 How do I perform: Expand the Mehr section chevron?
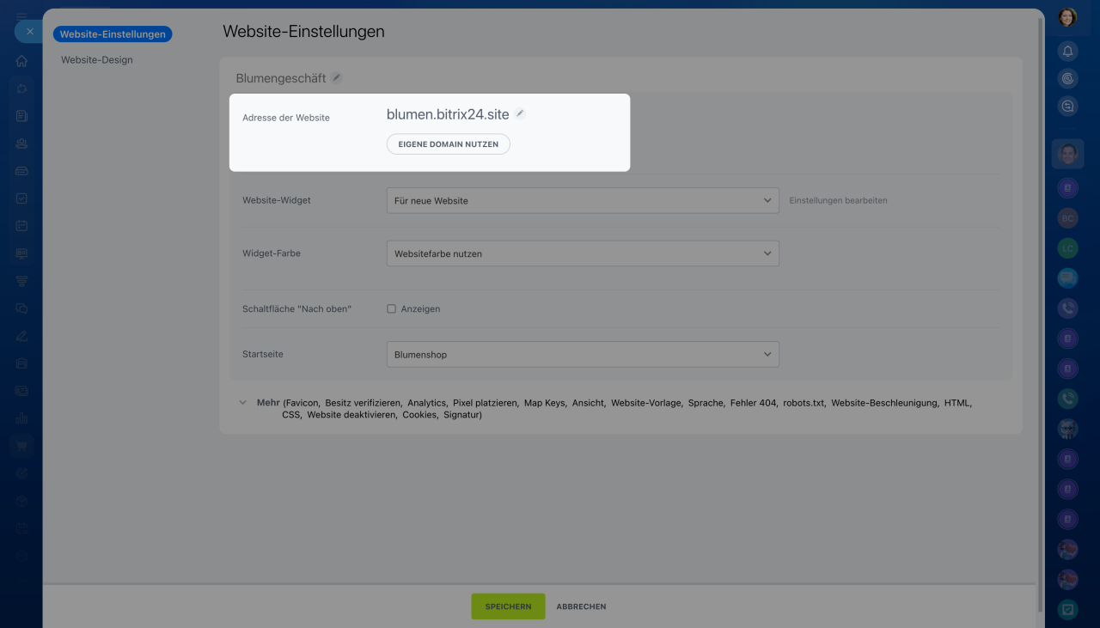(x=242, y=402)
